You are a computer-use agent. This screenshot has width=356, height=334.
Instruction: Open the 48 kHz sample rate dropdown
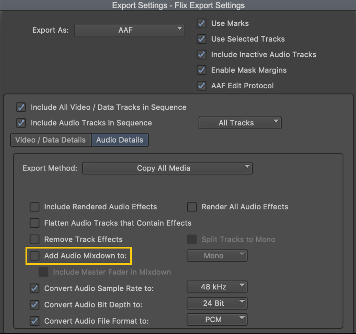[217, 287]
